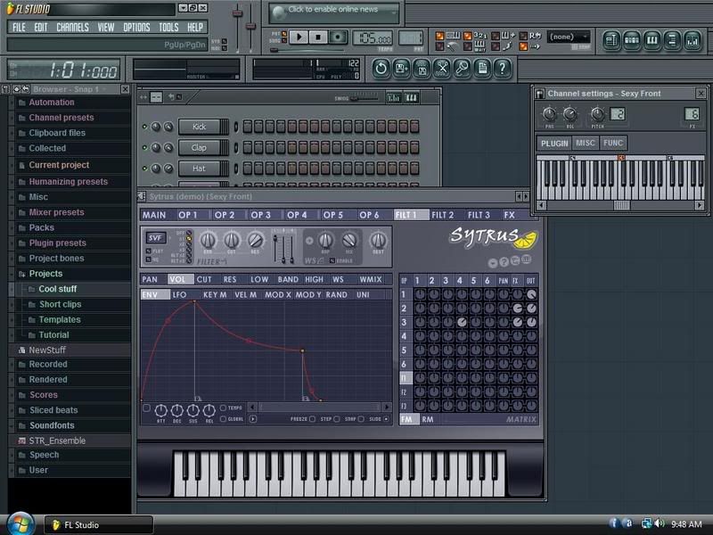This screenshot has height=535, width=713.
Task: Click the Swing slider in Step Sequencer
Action: 365,98
